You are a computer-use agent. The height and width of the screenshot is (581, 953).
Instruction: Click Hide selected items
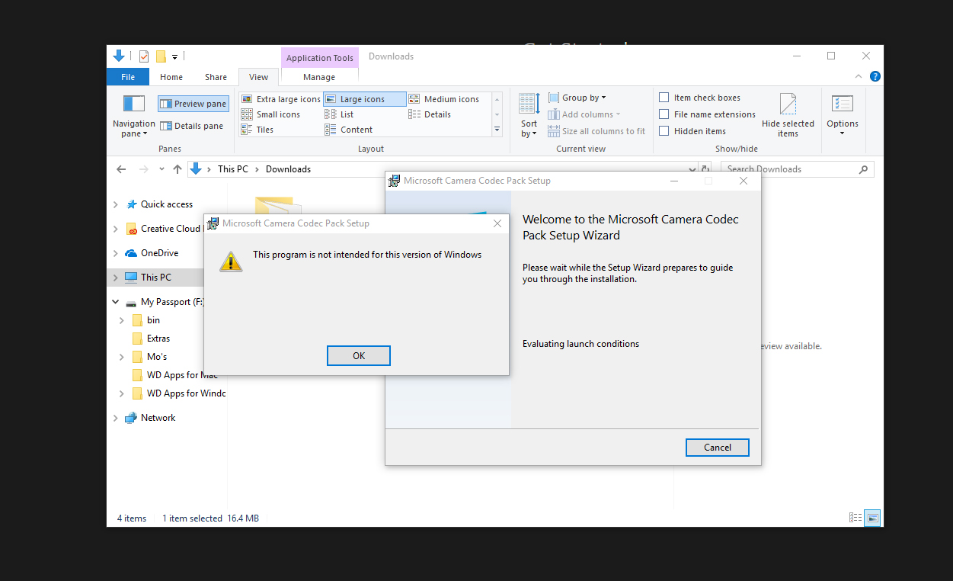point(788,115)
